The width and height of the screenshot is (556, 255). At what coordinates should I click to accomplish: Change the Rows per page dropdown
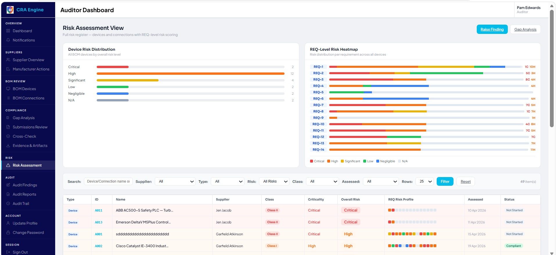coord(425,182)
